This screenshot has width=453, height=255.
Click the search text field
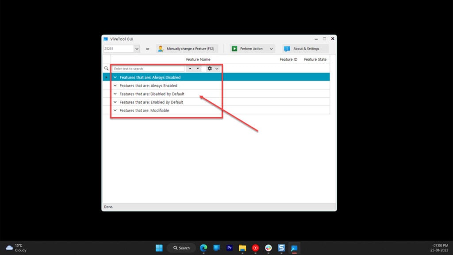(148, 69)
